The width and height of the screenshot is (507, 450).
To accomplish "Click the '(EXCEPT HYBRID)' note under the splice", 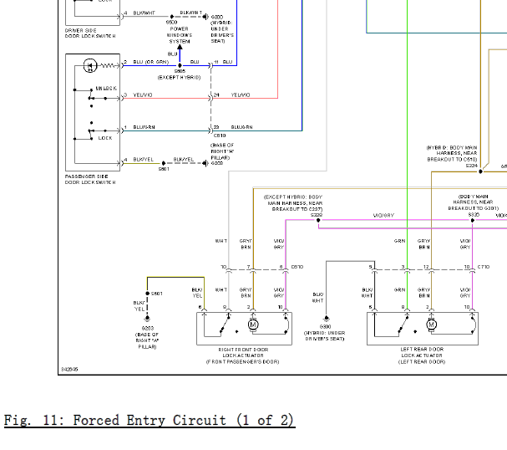I will pyautogui.click(x=179, y=78).
